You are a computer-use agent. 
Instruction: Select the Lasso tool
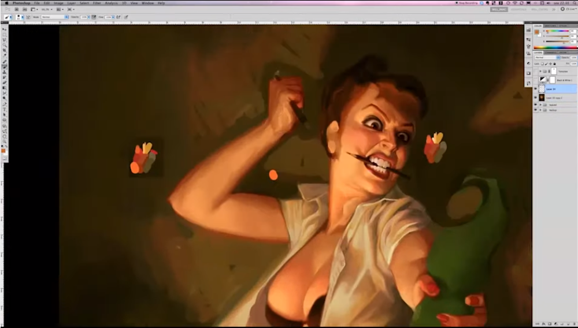[x=5, y=40]
